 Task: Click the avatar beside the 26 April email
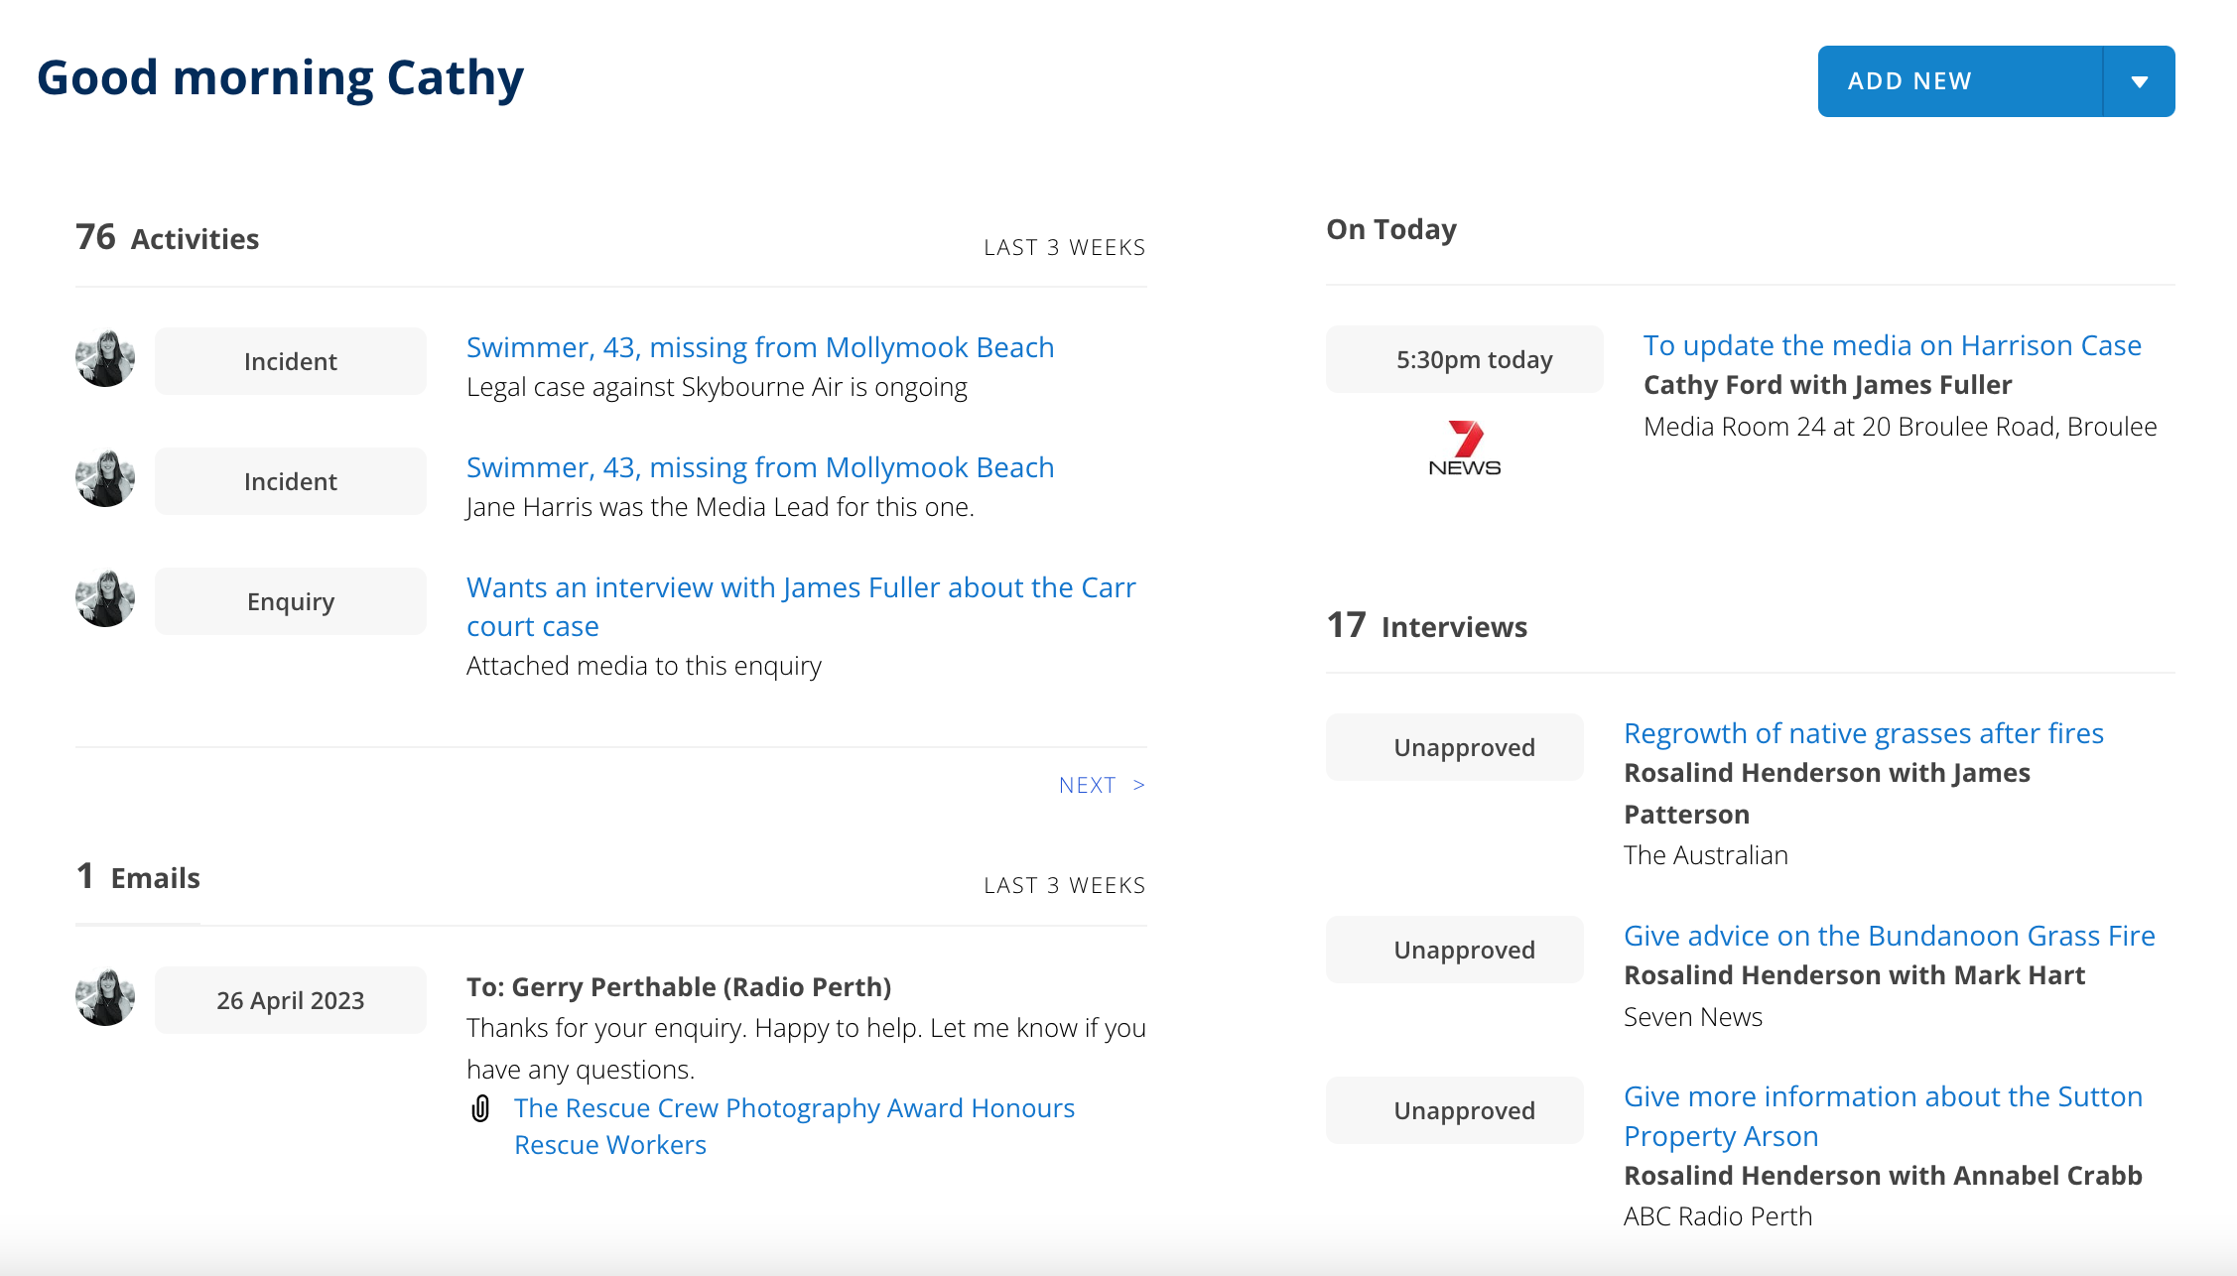coord(105,998)
